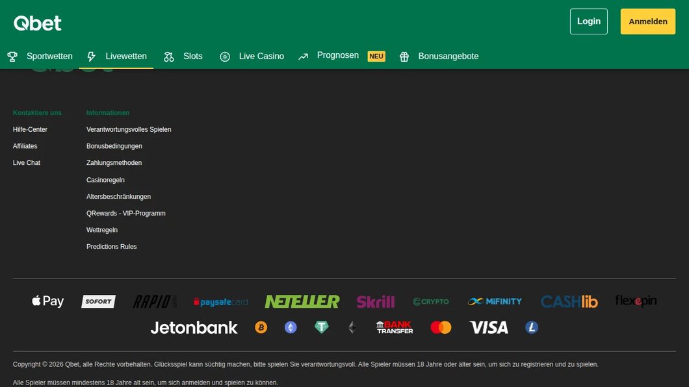The height and width of the screenshot is (387, 689).
Task: Click the gift box Bonusangebote icon
Action: click(404, 56)
